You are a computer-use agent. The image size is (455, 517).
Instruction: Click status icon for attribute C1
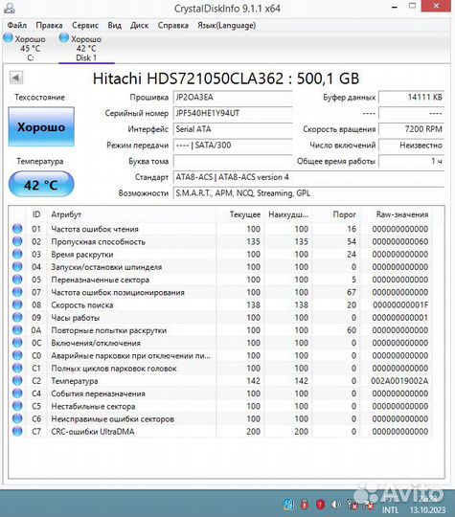(17, 368)
